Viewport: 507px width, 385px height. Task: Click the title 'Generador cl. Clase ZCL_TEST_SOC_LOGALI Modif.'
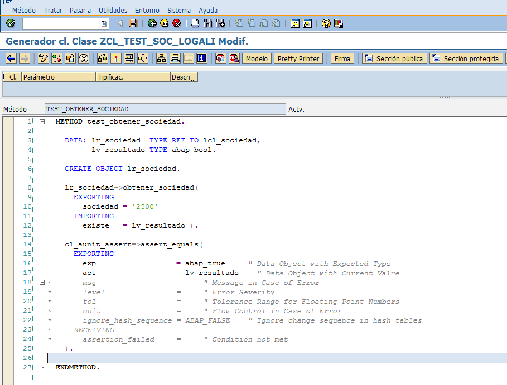pos(127,41)
